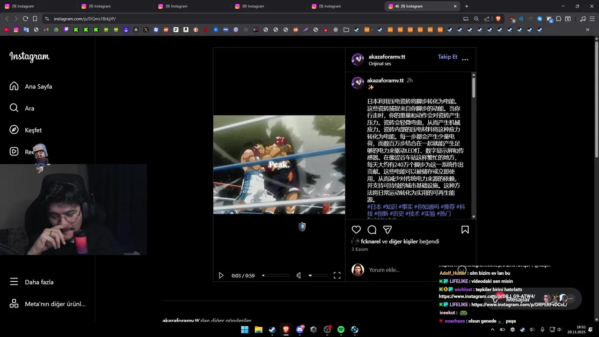Click the address bar URL field
The width and height of the screenshot is (599, 337).
pyautogui.click(x=253, y=19)
